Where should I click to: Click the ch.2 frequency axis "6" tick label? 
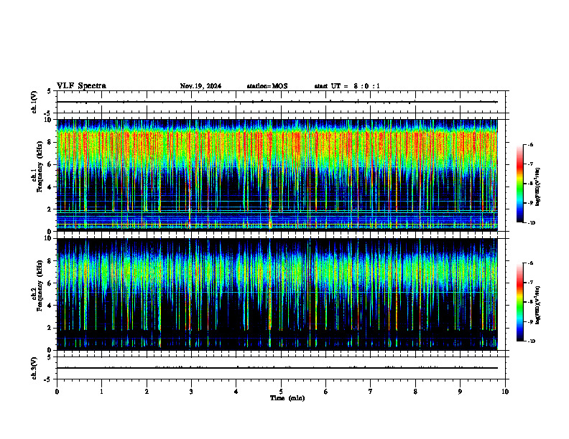tap(50, 283)
